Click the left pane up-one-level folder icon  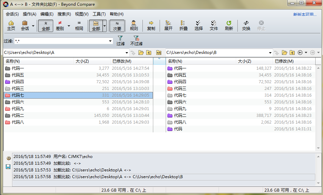click(149, 53)
